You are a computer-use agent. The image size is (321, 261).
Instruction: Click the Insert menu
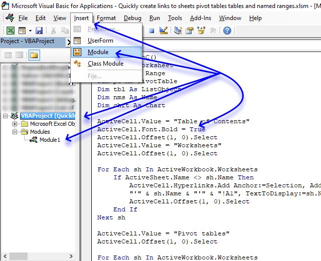81,18
